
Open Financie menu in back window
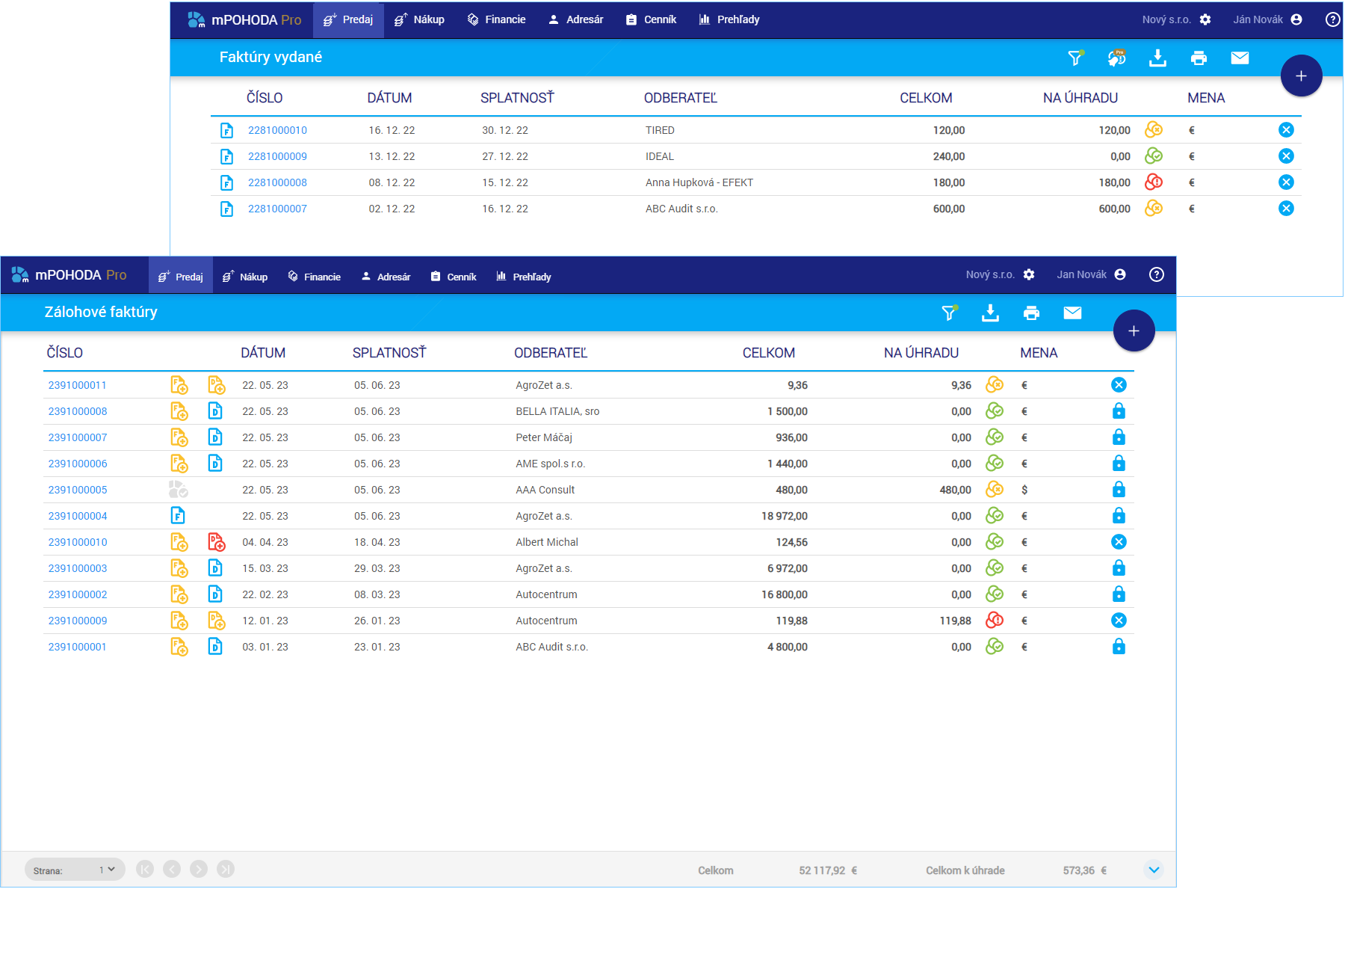pos(497,19)
